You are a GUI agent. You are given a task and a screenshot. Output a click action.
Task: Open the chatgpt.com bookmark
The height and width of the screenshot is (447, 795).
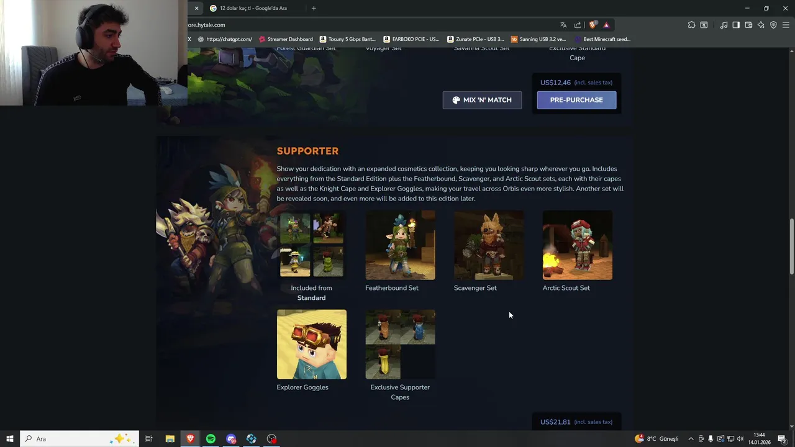(x=225, y=39)
